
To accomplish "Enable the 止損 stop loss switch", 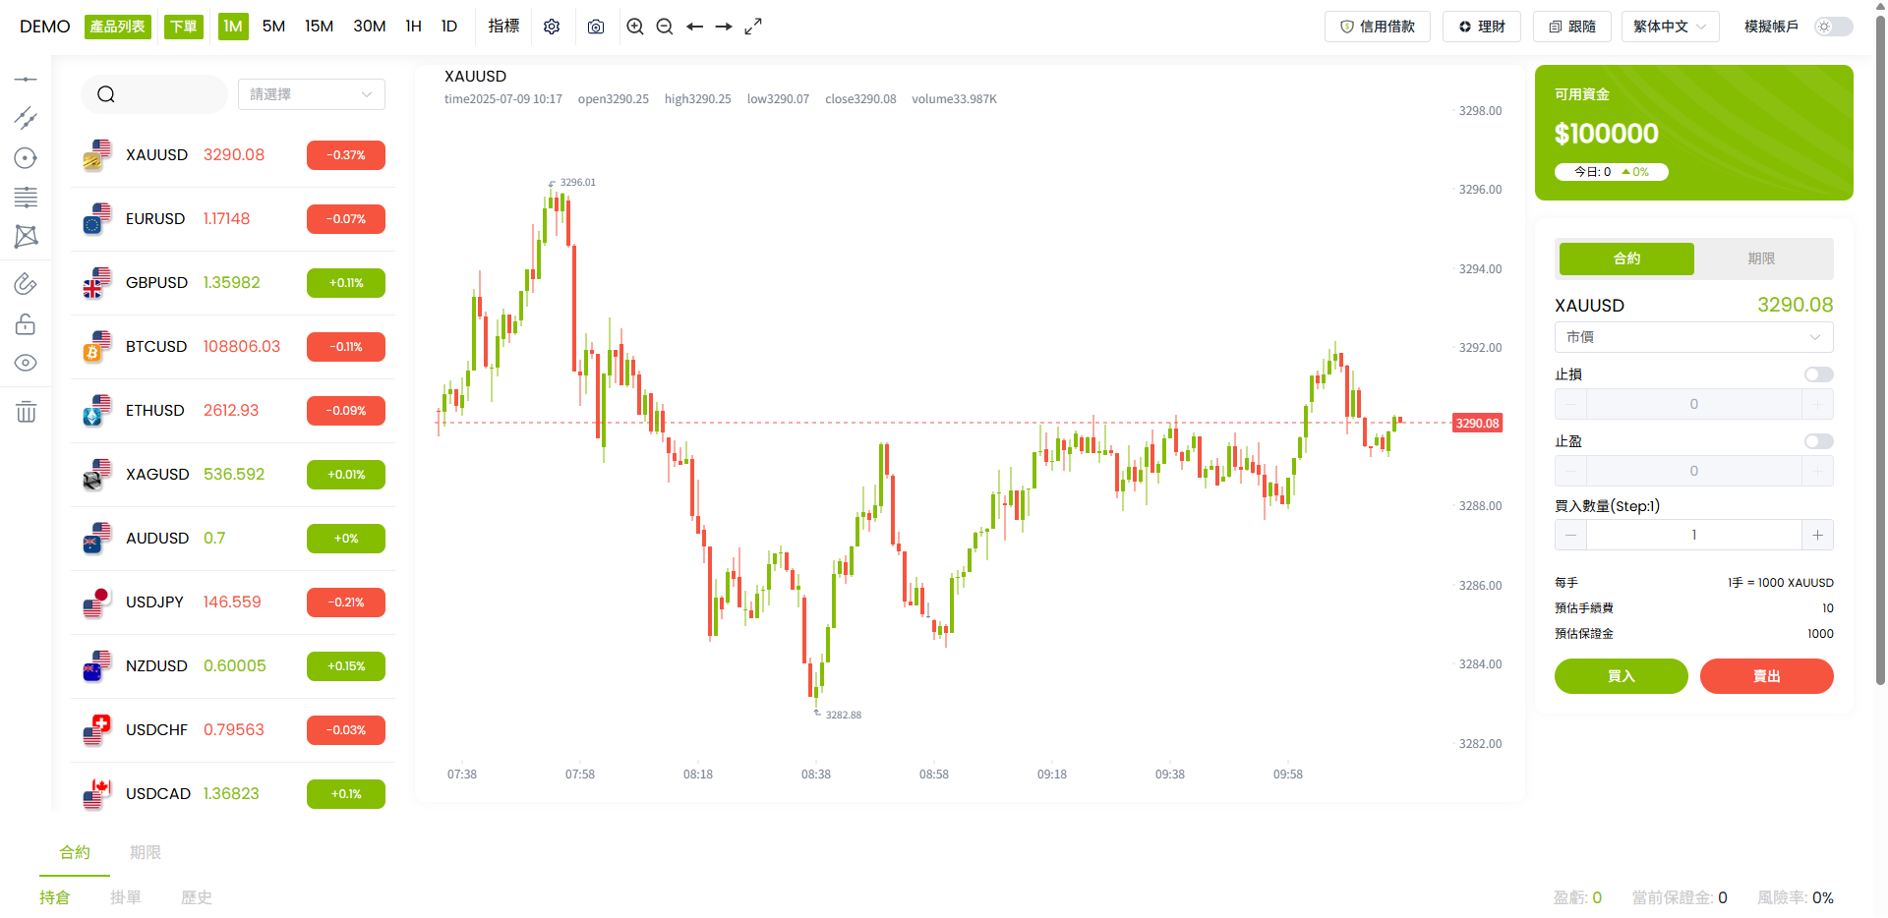I will (1818, 374).
